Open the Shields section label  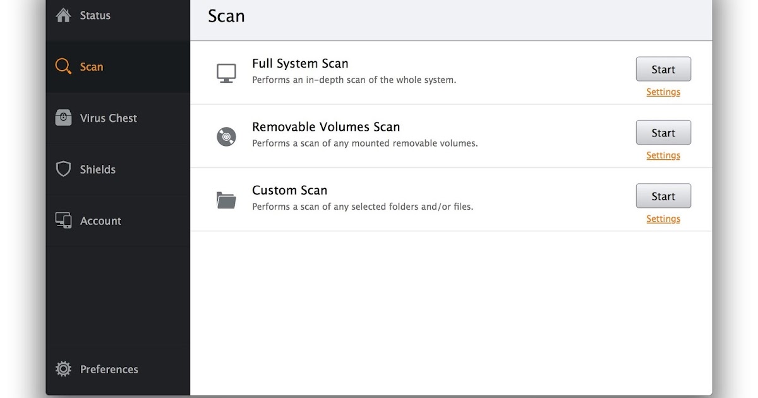coord(98,169)
